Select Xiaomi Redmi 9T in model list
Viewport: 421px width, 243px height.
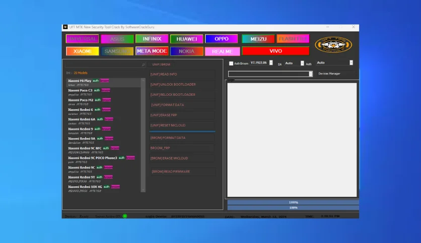tap(103, 179)
